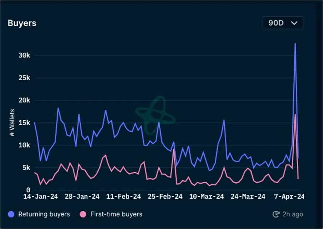Click the 10-Mar-24 date label
The image size is (323, 229).
[207, 196]
